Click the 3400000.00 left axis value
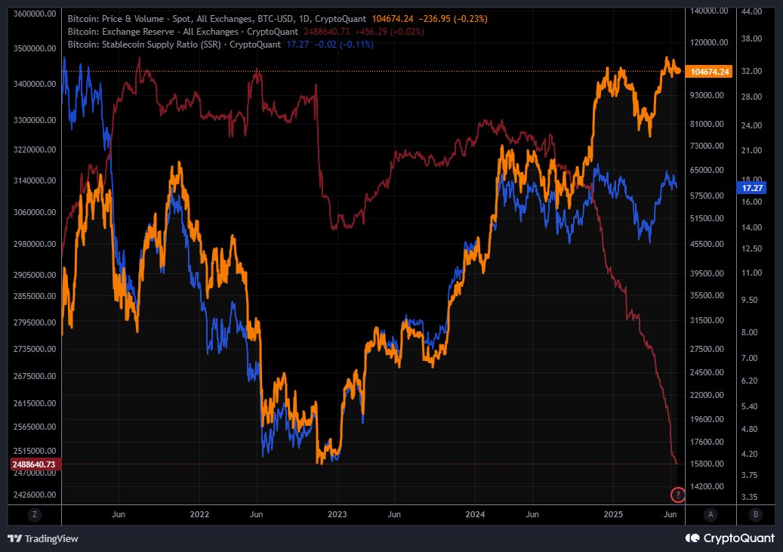 (35, 83)
